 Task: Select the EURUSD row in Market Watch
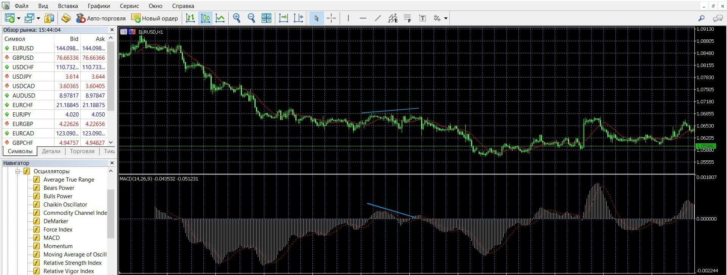[x=55, y=48]
